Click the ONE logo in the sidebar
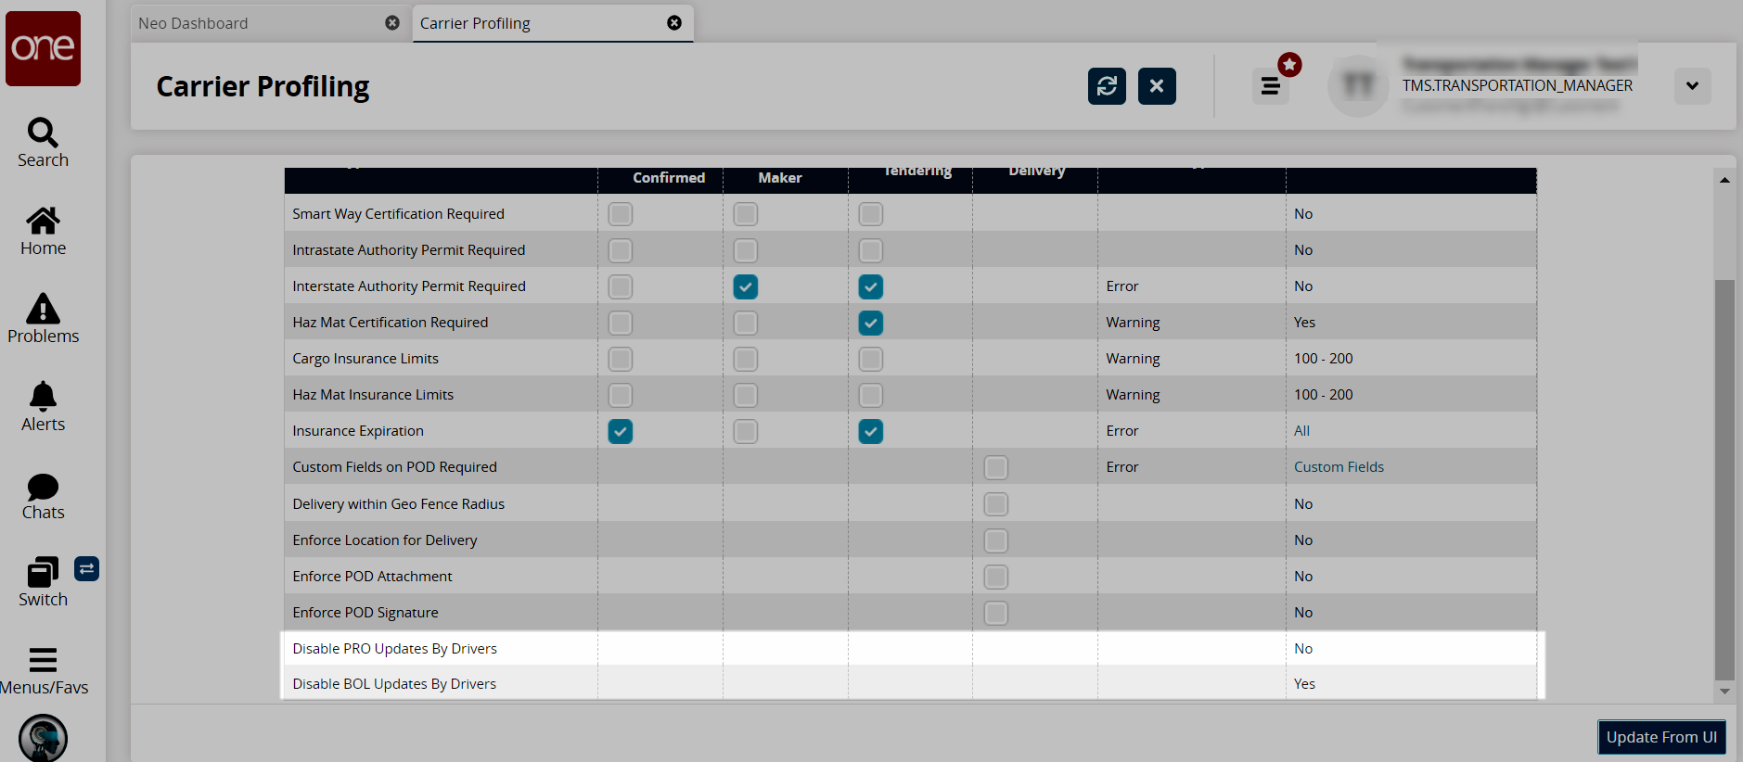The image size is (1743, 762). coord(43,48)
